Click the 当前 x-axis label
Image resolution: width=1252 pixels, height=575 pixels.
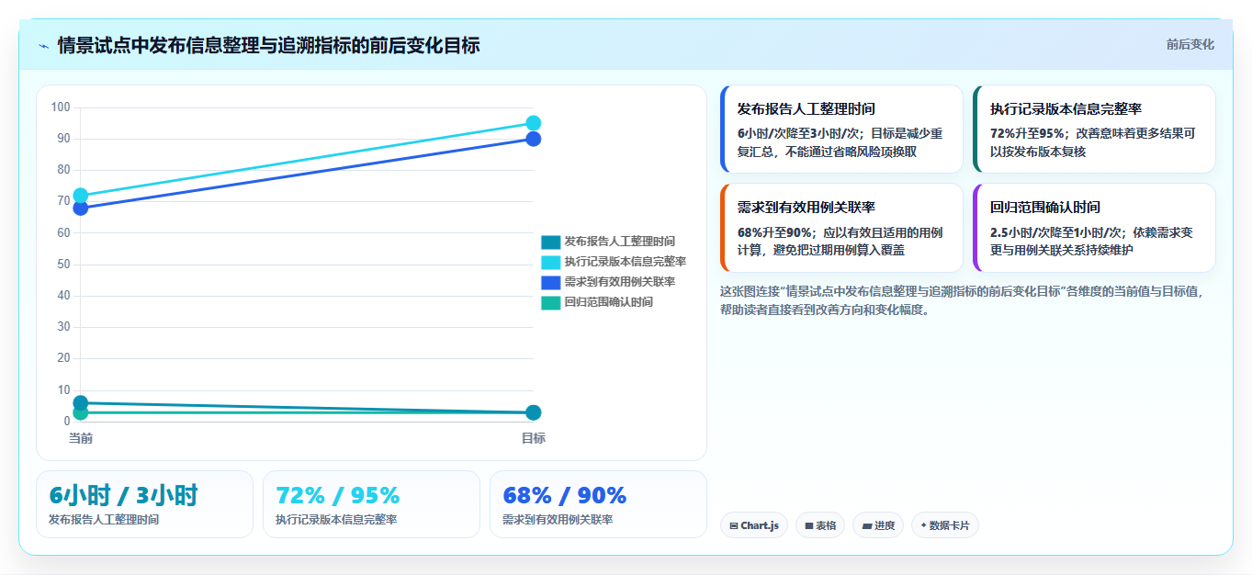click(x=81, y=438)
